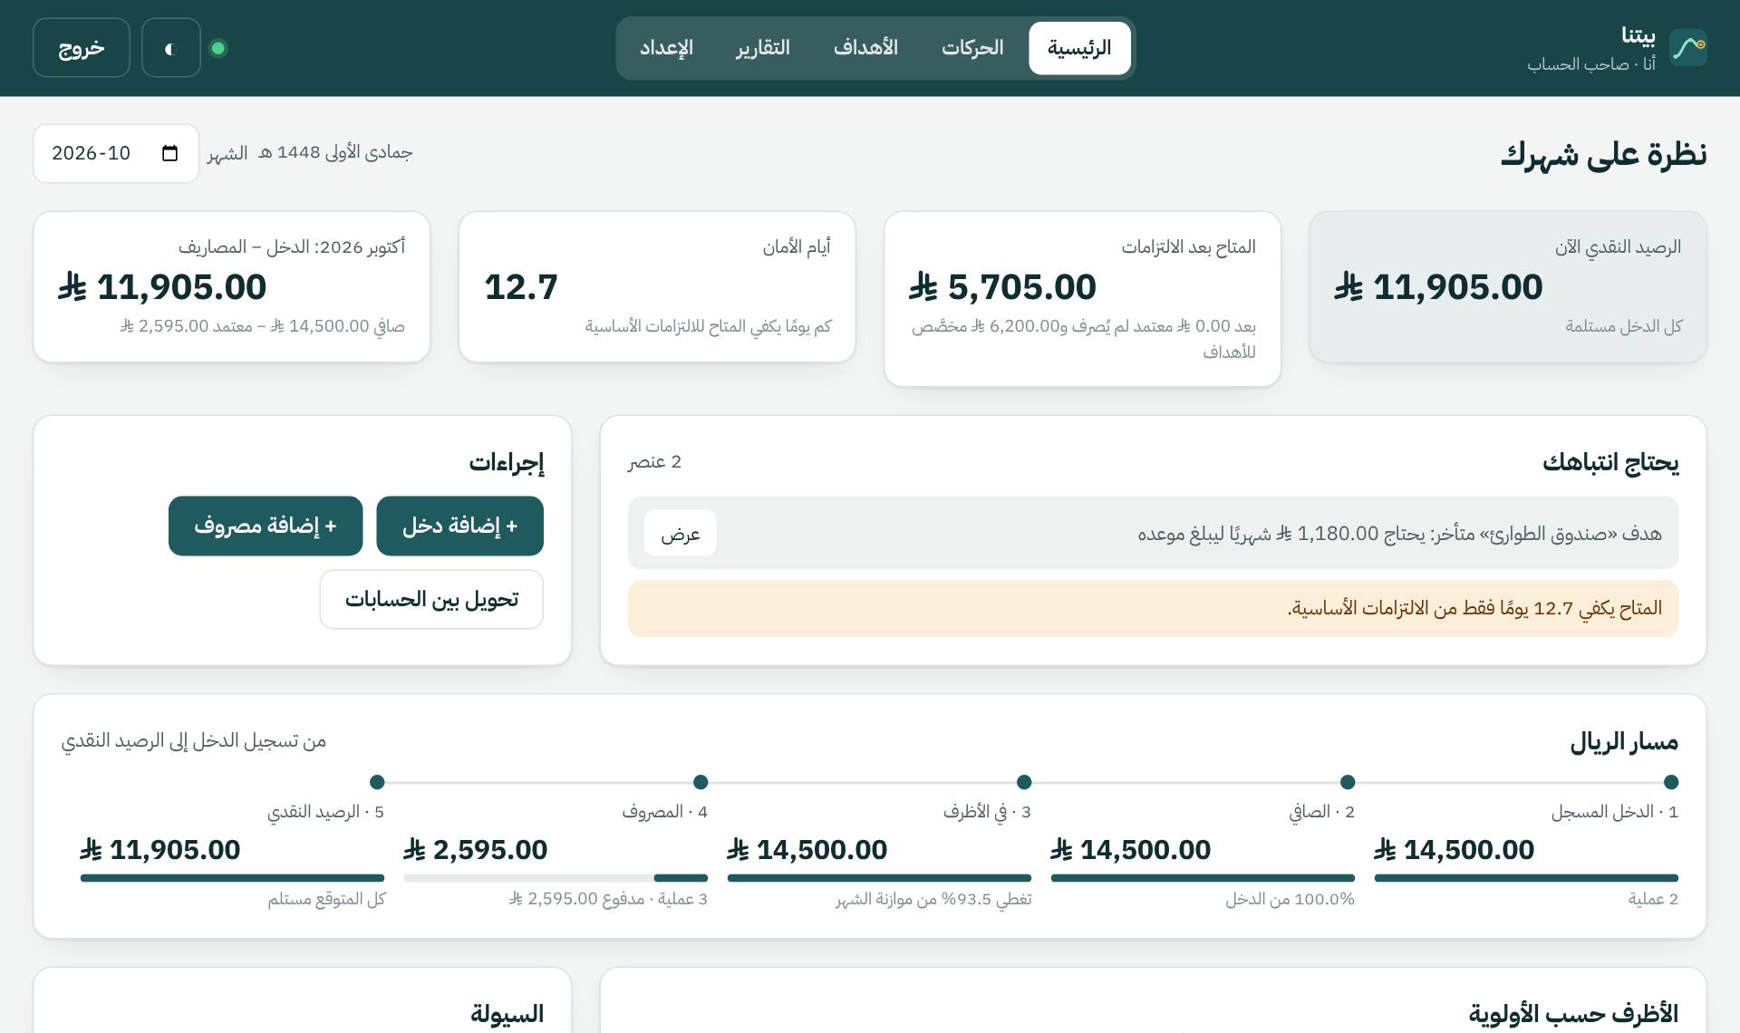Click the green status indicator dot

click(x=217, y=48)
